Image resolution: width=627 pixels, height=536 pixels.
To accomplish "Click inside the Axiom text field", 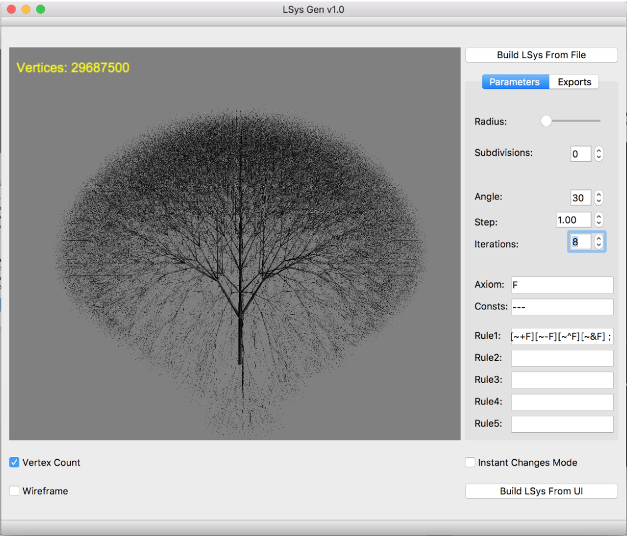I will tap(562, 285).
